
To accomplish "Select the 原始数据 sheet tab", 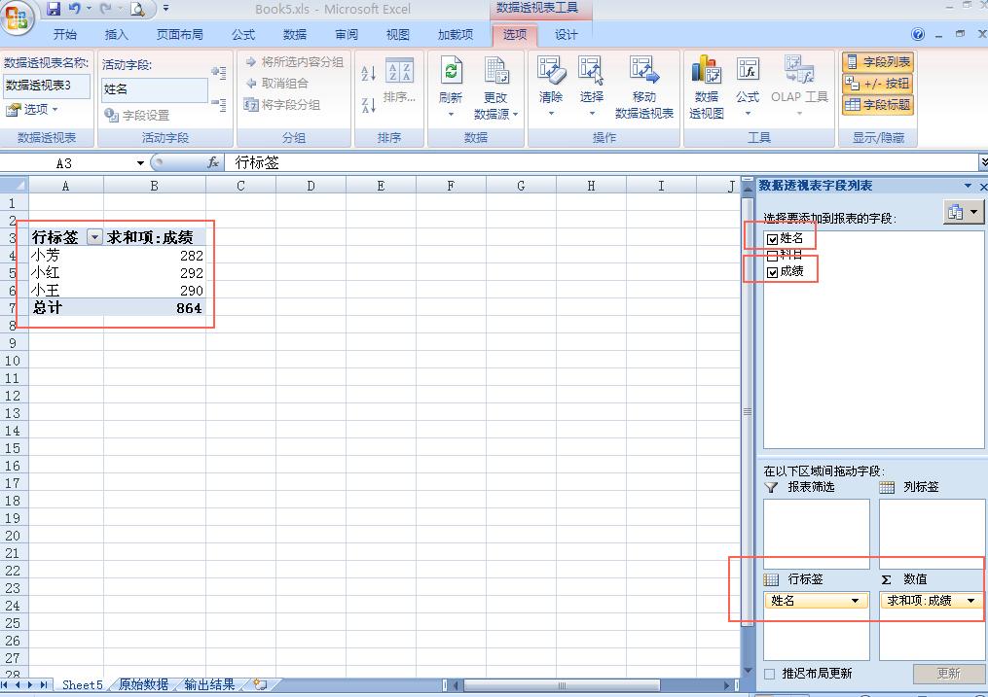I will pyautogui.click(x=142, y=684).
